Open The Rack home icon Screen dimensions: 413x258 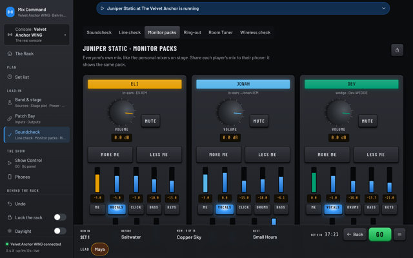[10, 54]
